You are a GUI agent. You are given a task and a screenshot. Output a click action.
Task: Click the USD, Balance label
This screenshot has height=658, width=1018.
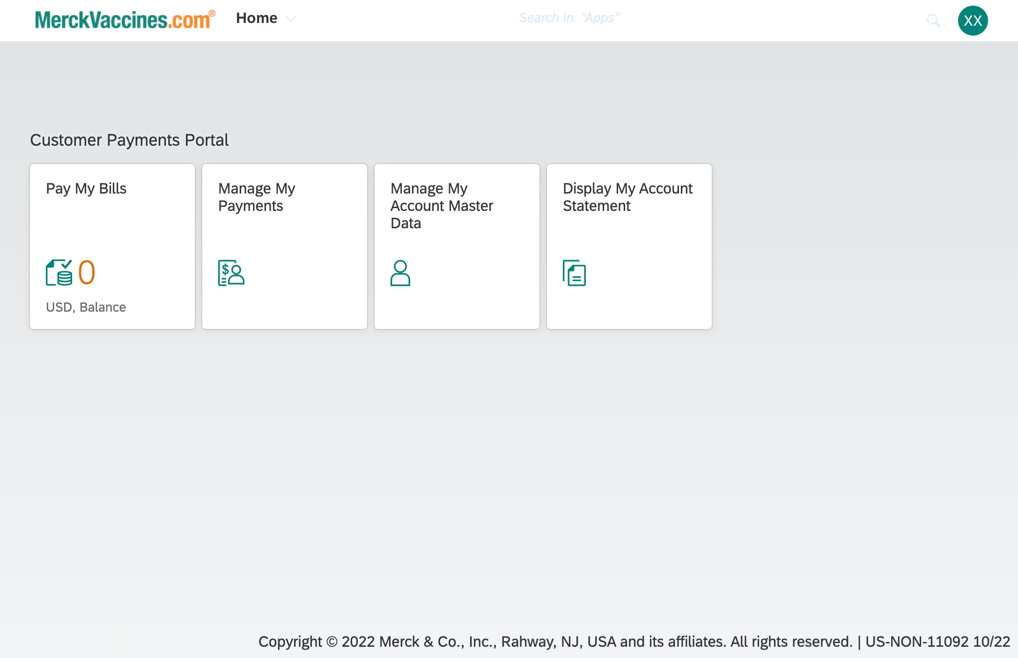[x=86, y=307]
